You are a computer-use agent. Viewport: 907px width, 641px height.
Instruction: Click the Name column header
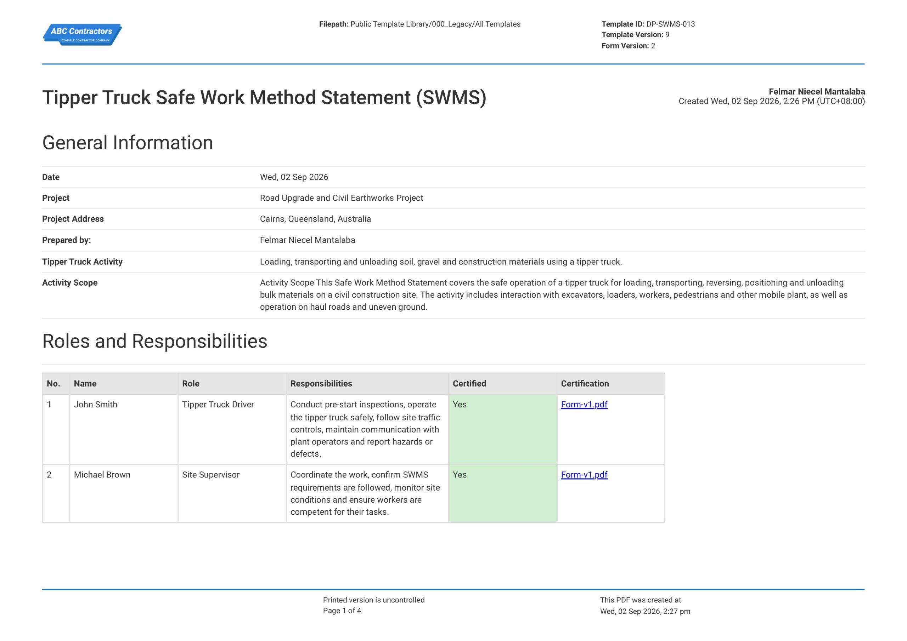coord(124,384)
